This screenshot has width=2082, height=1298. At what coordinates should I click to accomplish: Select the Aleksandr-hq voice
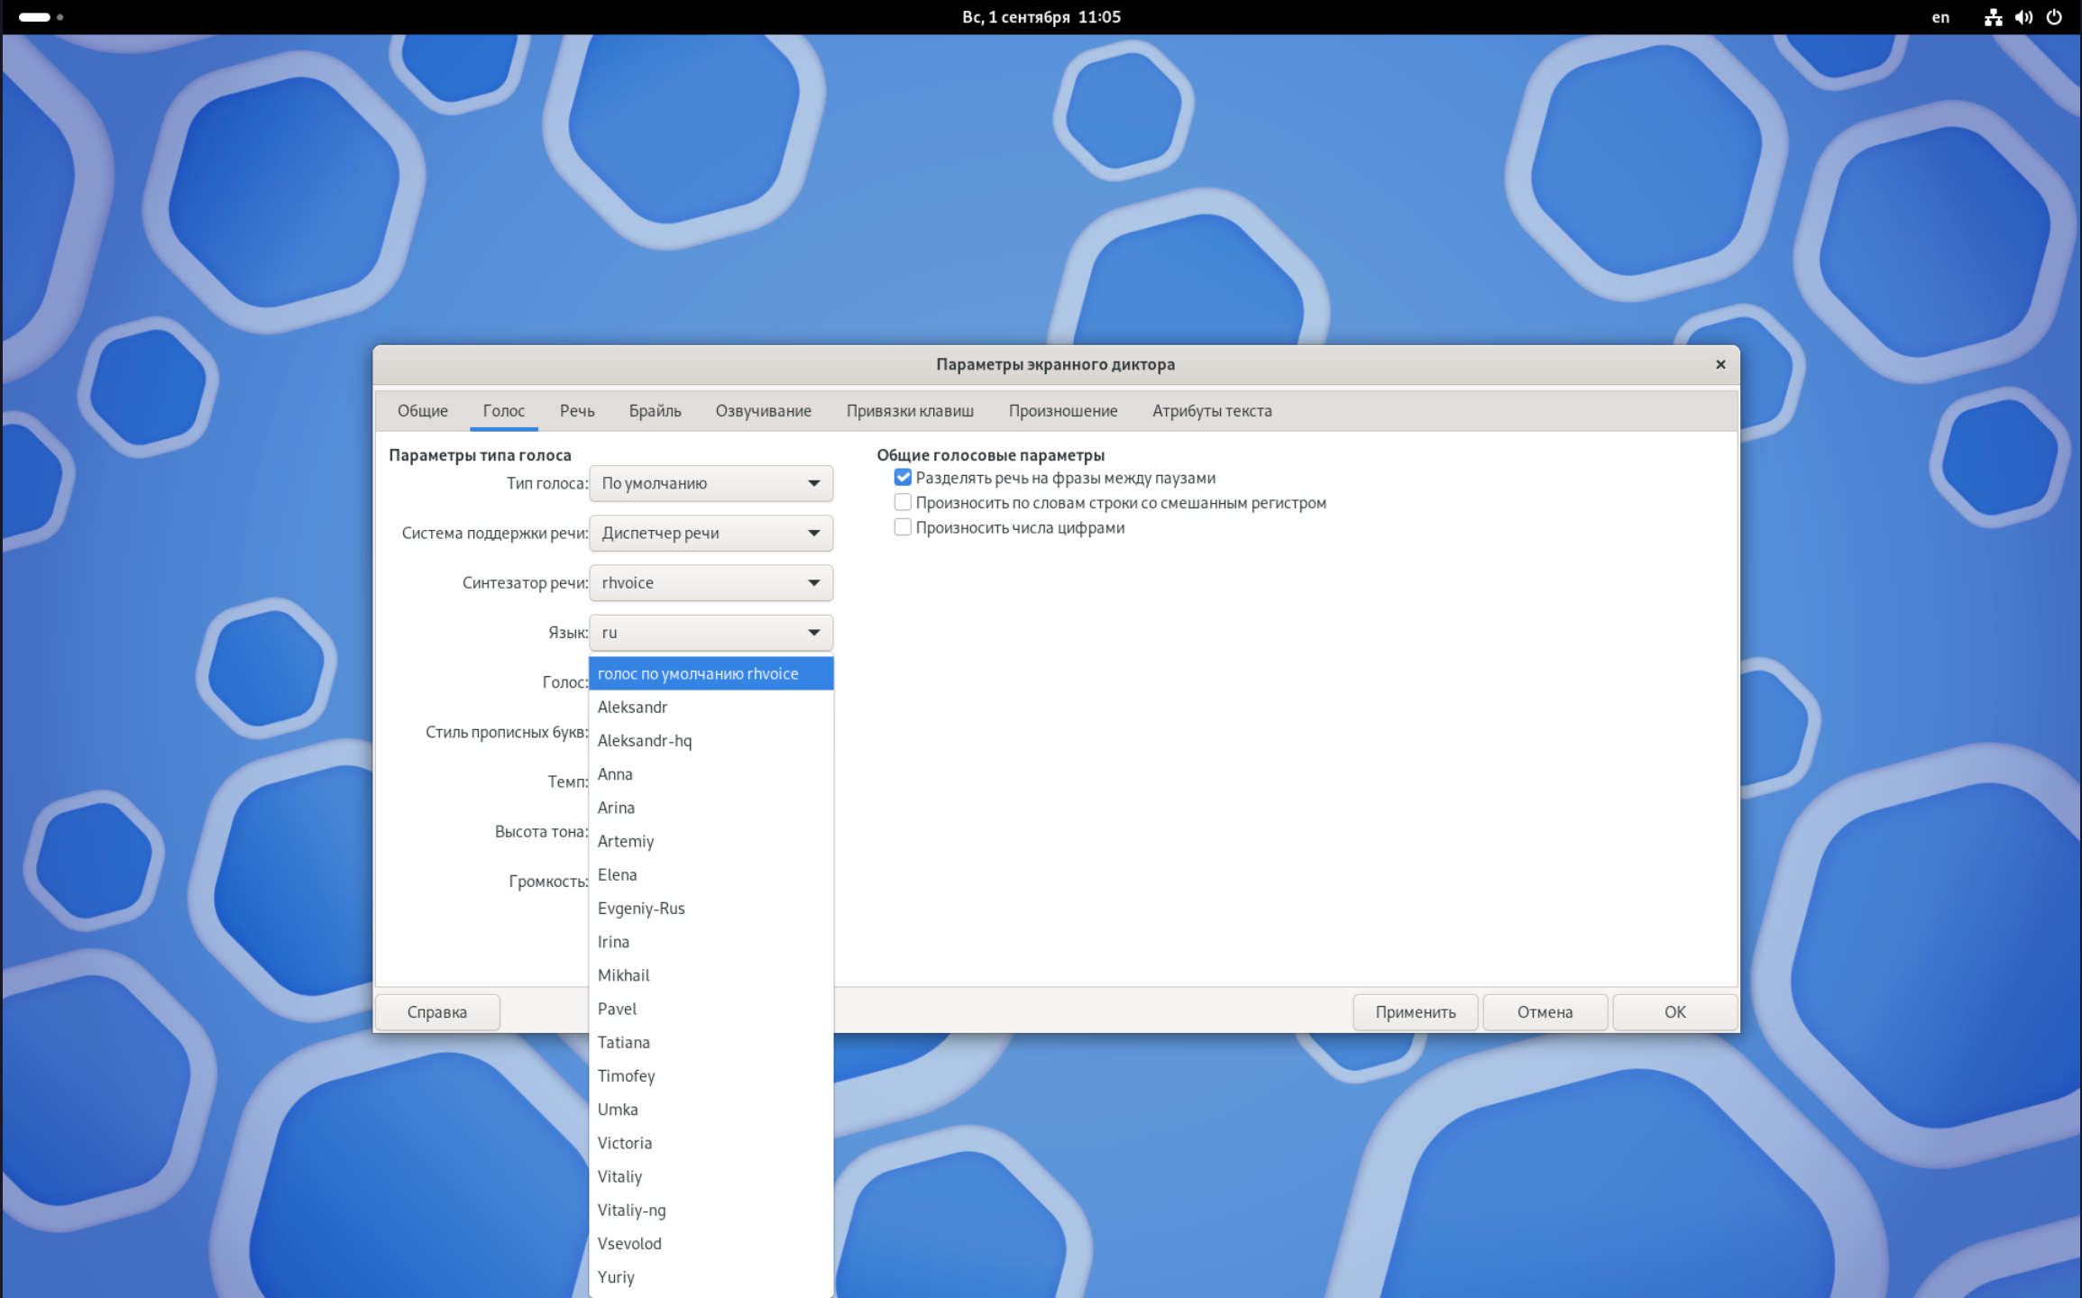click(x=711, y=740)
